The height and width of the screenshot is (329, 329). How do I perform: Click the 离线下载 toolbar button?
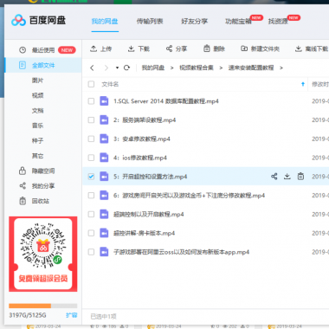click(312, 48)
